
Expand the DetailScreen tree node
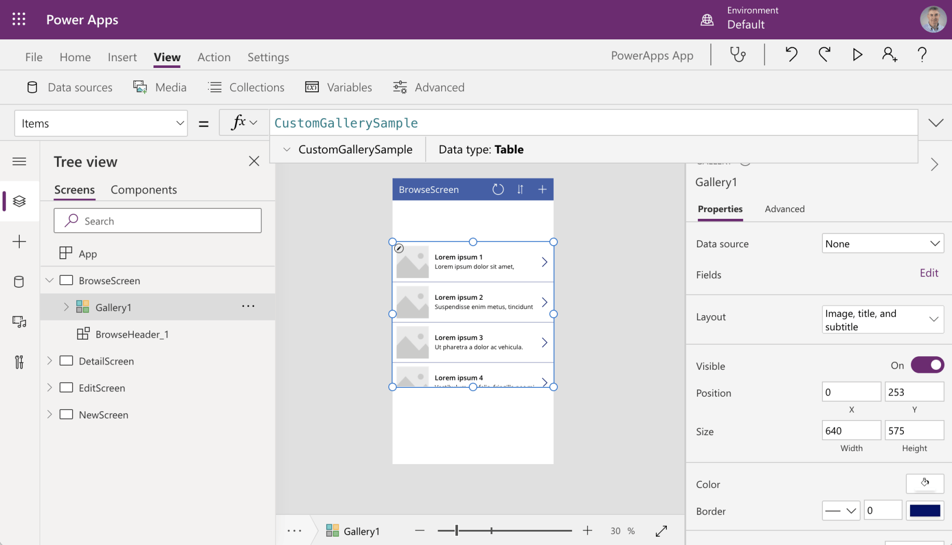click(x=50, y=361)
